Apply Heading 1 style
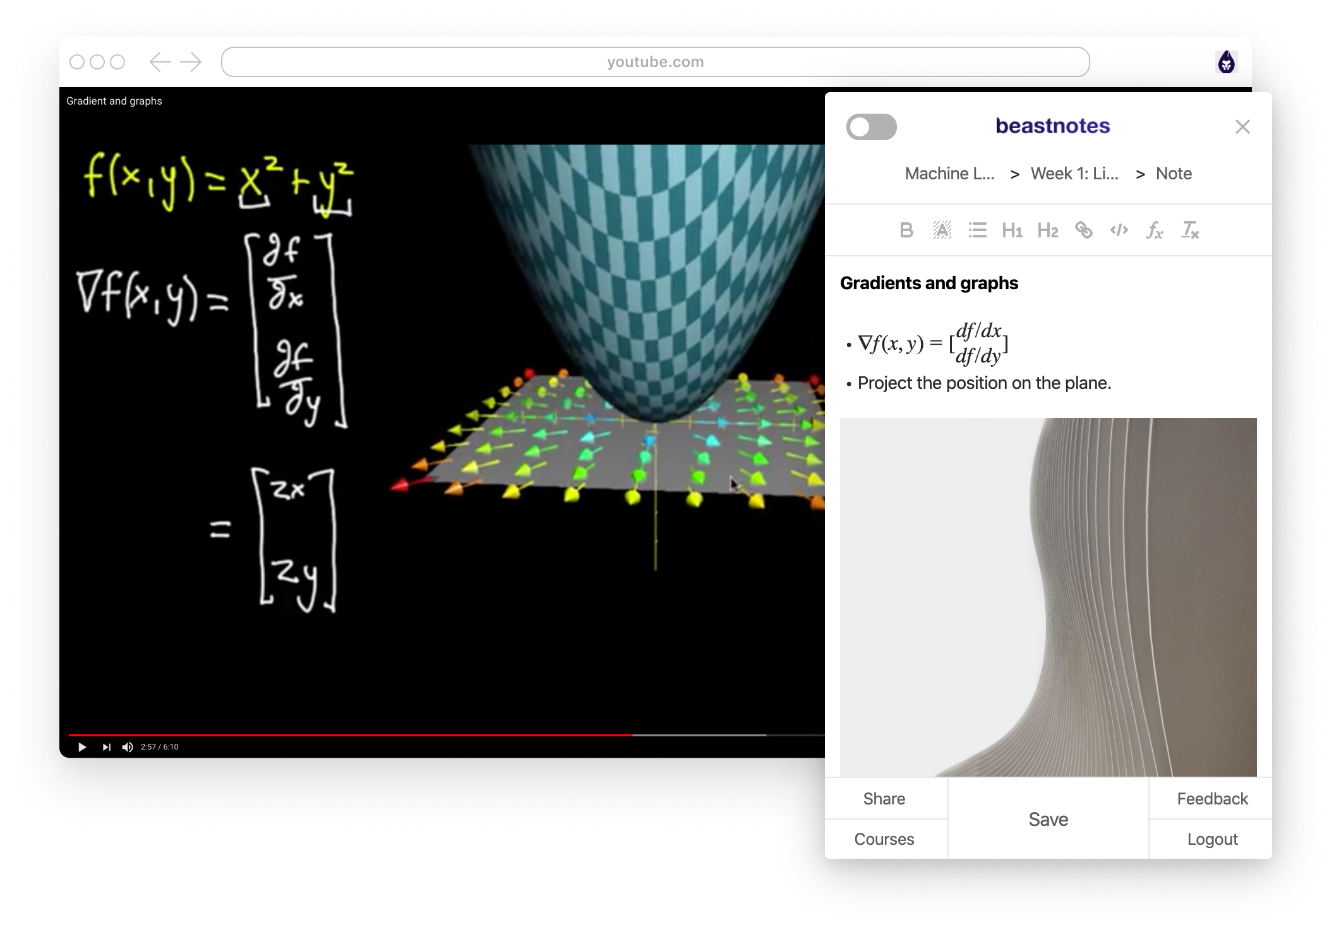 pyautogui.click(x=1012, y=230)
